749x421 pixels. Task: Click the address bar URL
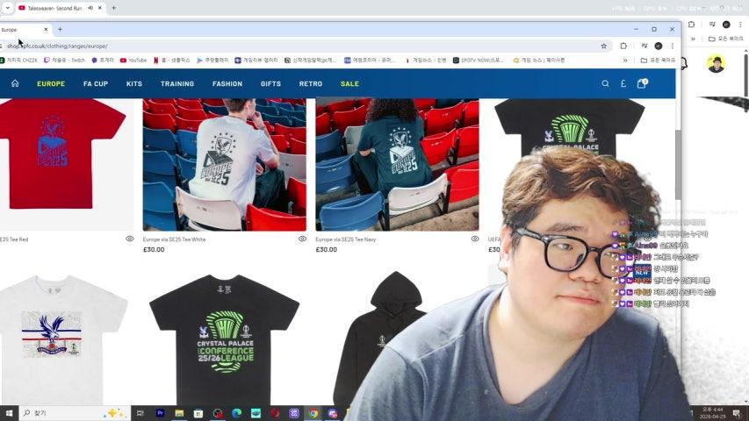coord(57,46)
